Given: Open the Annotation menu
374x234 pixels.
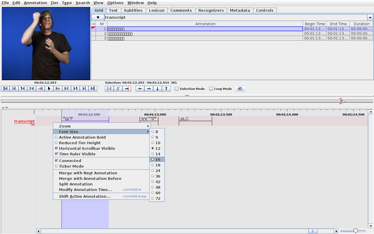Looking at the screenshot, I should 35,3.
